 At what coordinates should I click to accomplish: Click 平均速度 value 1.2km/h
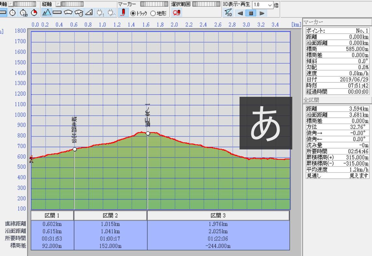point(359,170)
